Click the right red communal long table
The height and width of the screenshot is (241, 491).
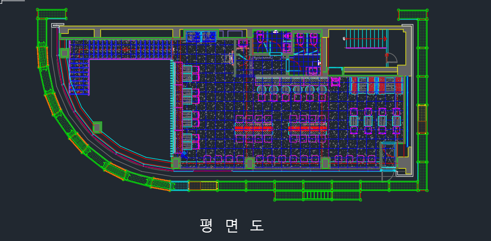click(307, 128)
